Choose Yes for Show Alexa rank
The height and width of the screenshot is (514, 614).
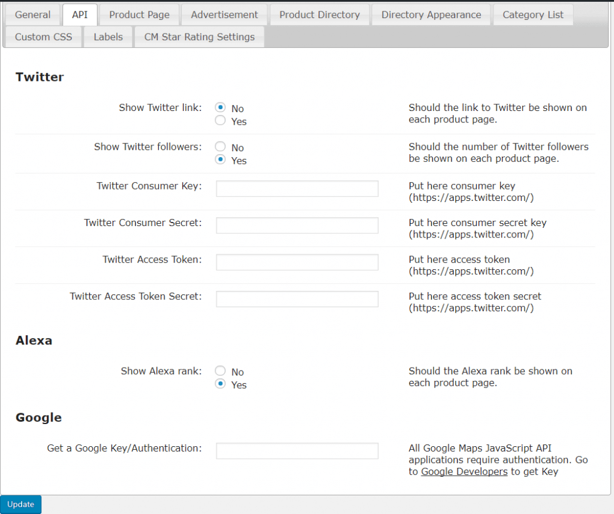pos(221,384)
